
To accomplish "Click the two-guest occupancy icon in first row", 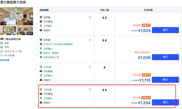I will tap(104, 18).
